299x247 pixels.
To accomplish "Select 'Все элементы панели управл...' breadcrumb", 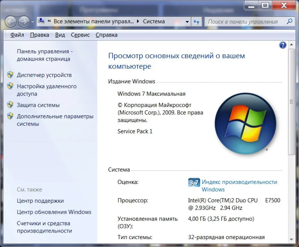I will pos(94,21).
